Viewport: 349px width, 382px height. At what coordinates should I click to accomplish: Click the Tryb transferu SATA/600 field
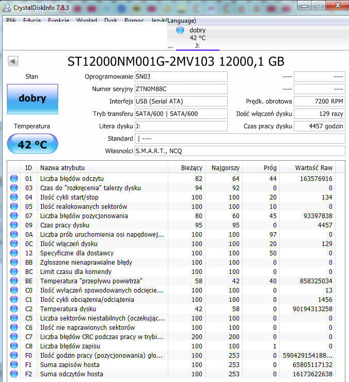tap(181, 114)
